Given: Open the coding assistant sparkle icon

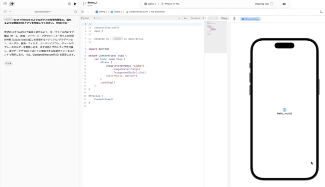Looking at the screenshot, I should pos(12,4).
